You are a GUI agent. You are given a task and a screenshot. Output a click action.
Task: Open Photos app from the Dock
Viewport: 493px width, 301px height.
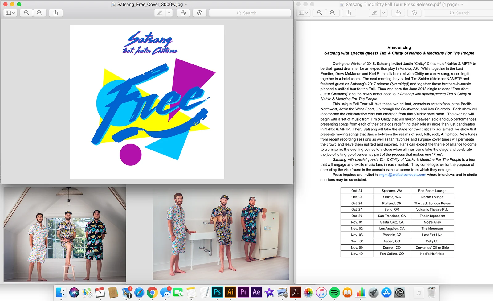click(x=308, y=292)
